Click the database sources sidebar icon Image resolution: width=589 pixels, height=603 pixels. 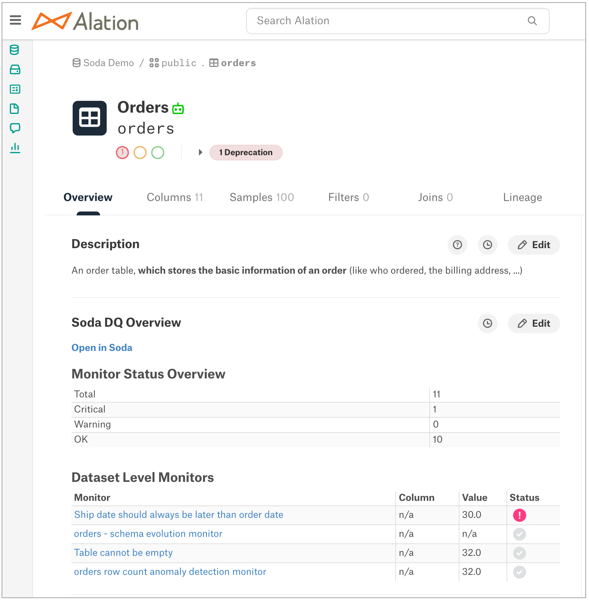[15, 50]
